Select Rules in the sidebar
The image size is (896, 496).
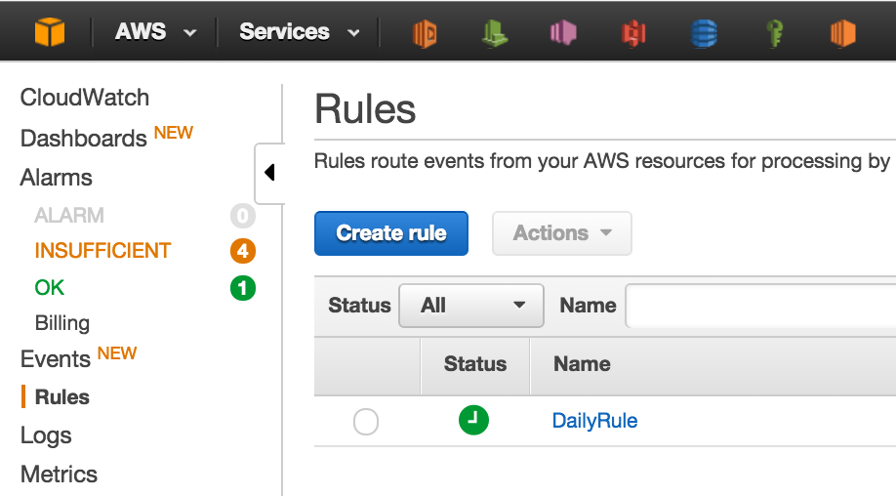coord(61,397)
